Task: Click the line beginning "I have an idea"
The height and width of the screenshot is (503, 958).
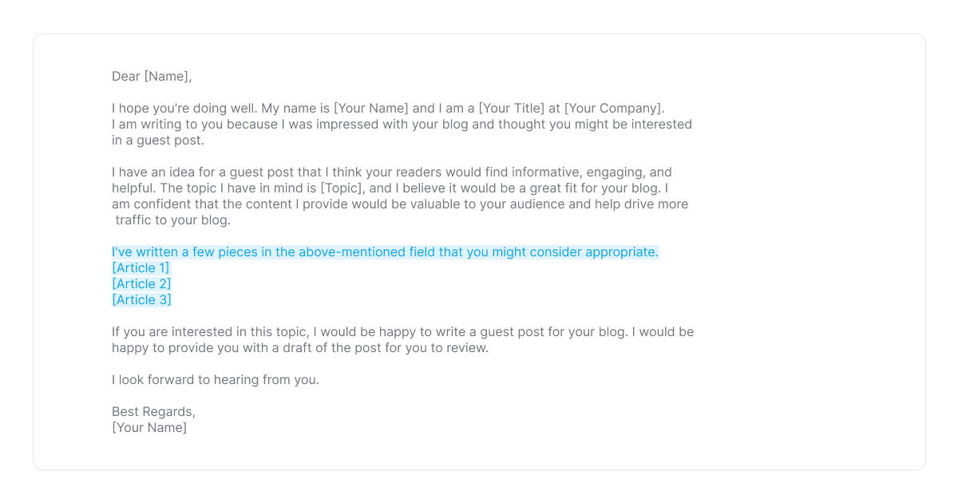Action: tap(392, 172)
